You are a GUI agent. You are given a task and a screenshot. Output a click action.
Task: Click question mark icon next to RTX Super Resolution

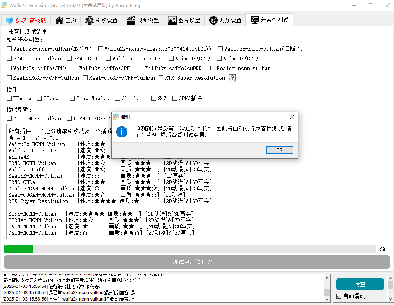tap(232, 78)
